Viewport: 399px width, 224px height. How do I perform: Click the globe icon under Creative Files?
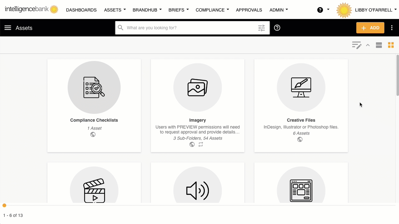[x=300, y=139]
